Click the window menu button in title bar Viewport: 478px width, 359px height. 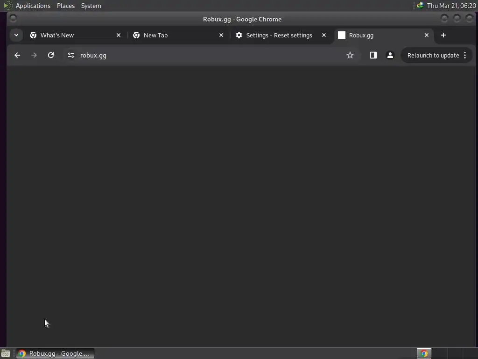coord(13,18)
